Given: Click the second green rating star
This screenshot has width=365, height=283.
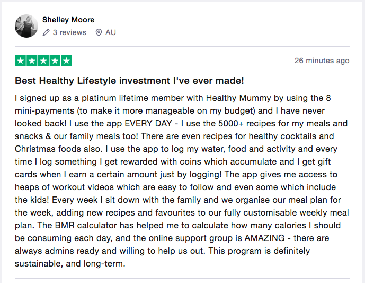Looking at the screenshot, I should [x=32, y=61].
